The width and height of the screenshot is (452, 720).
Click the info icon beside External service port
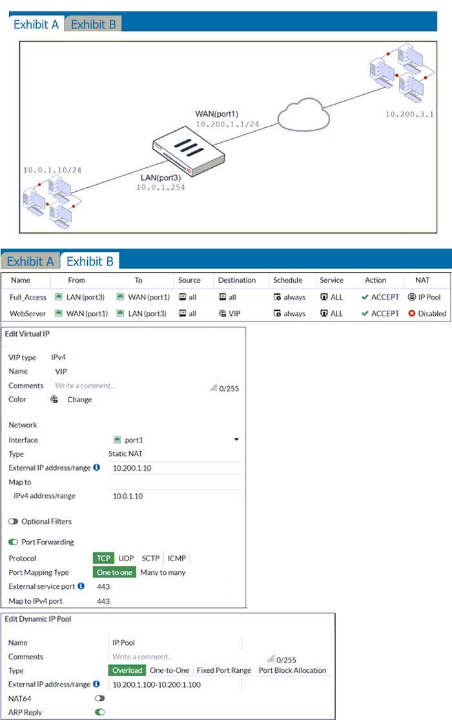click(x=81, y=586)
